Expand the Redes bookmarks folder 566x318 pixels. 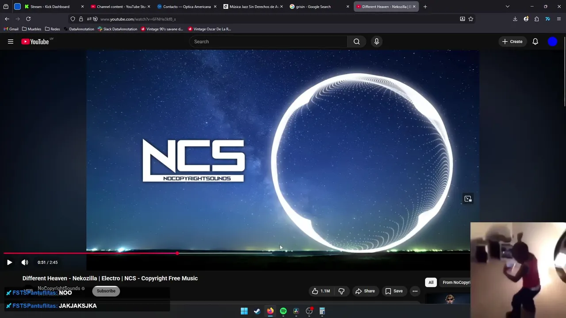[x=53, y=29]
